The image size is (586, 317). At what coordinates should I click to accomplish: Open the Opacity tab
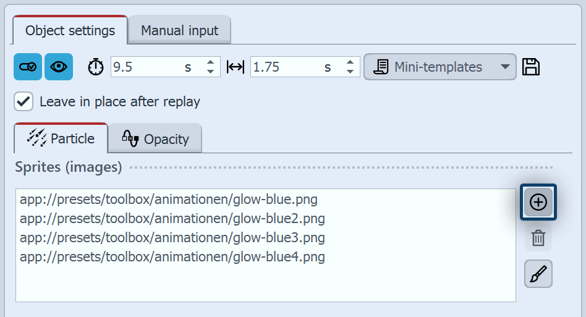point(155,139)
